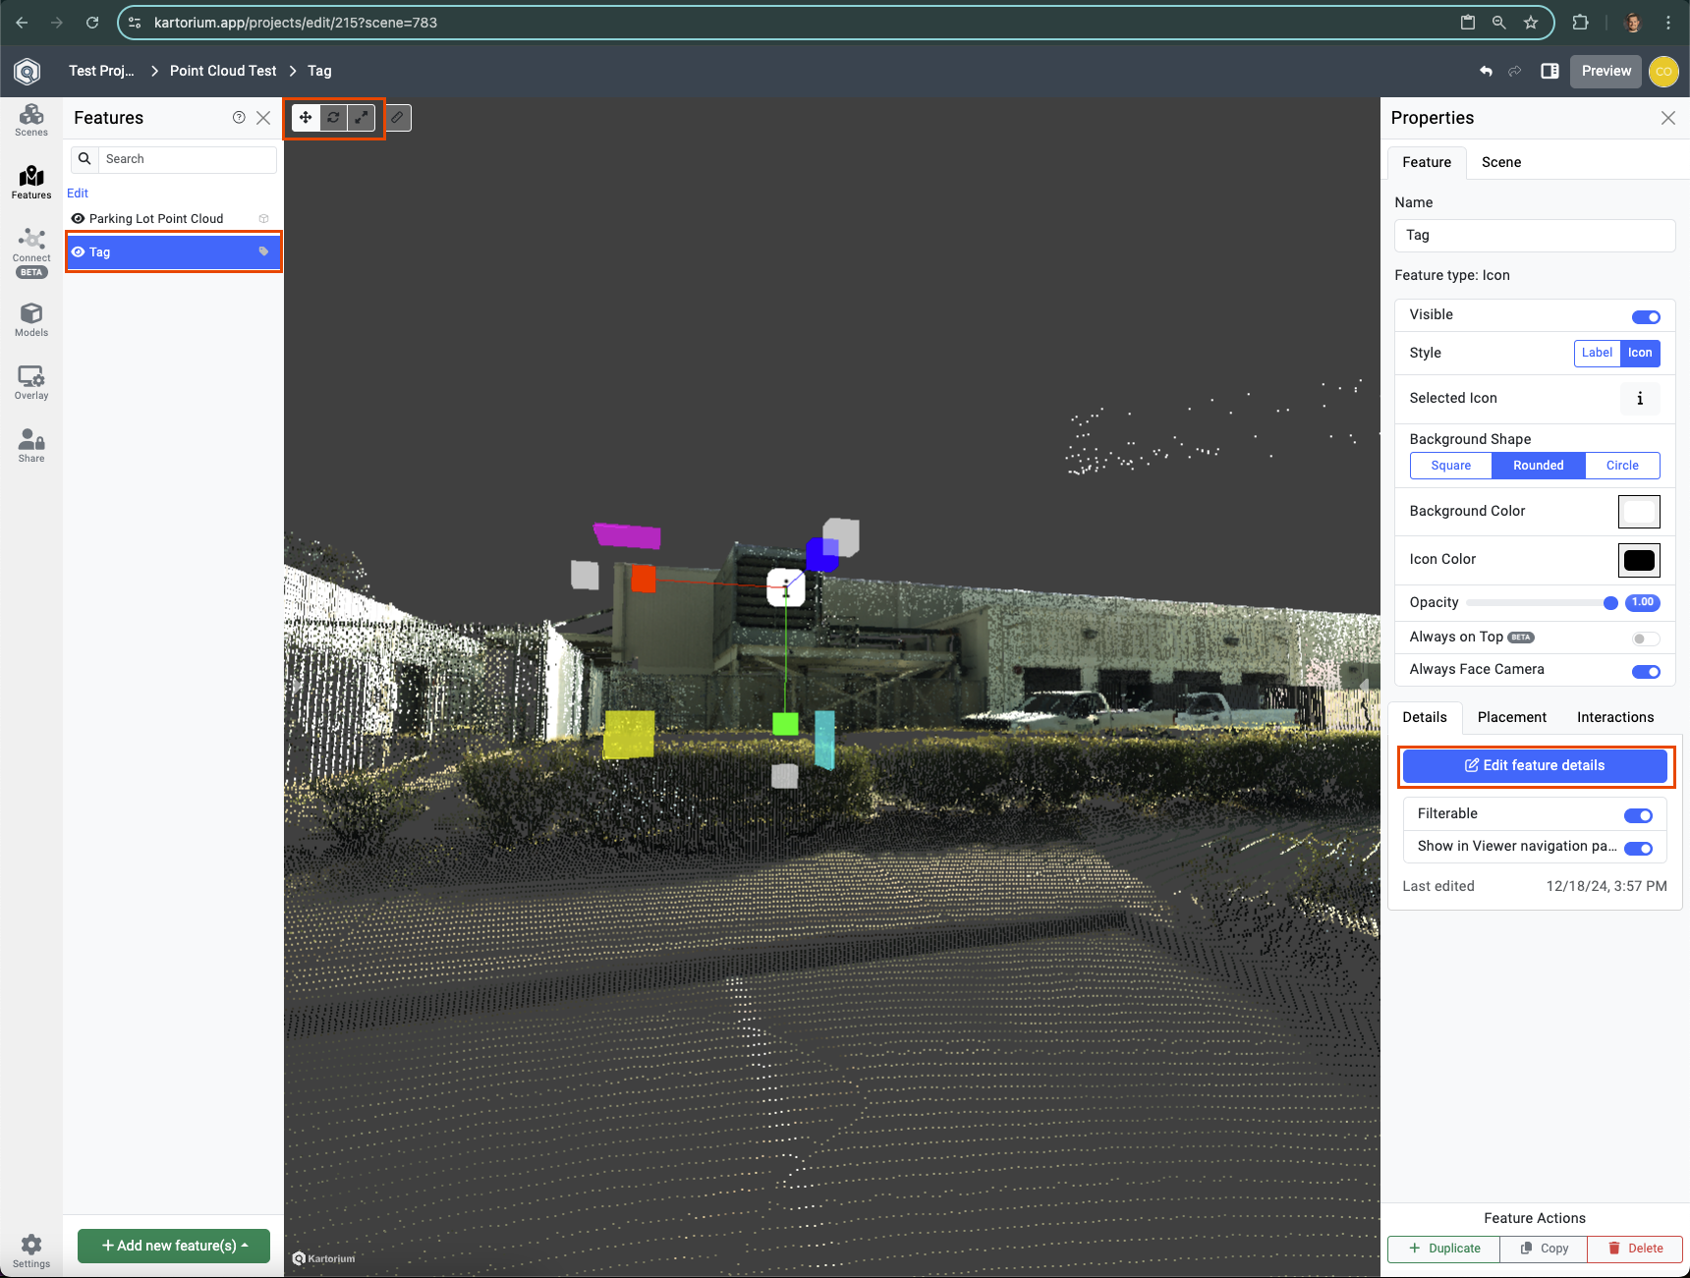Bookmark page with the browser star icon
Screen dimensions: 1690x1278
pos(1531,23)
